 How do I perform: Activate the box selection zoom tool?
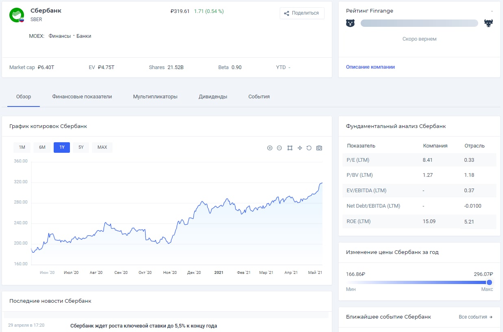click(290, 148)
